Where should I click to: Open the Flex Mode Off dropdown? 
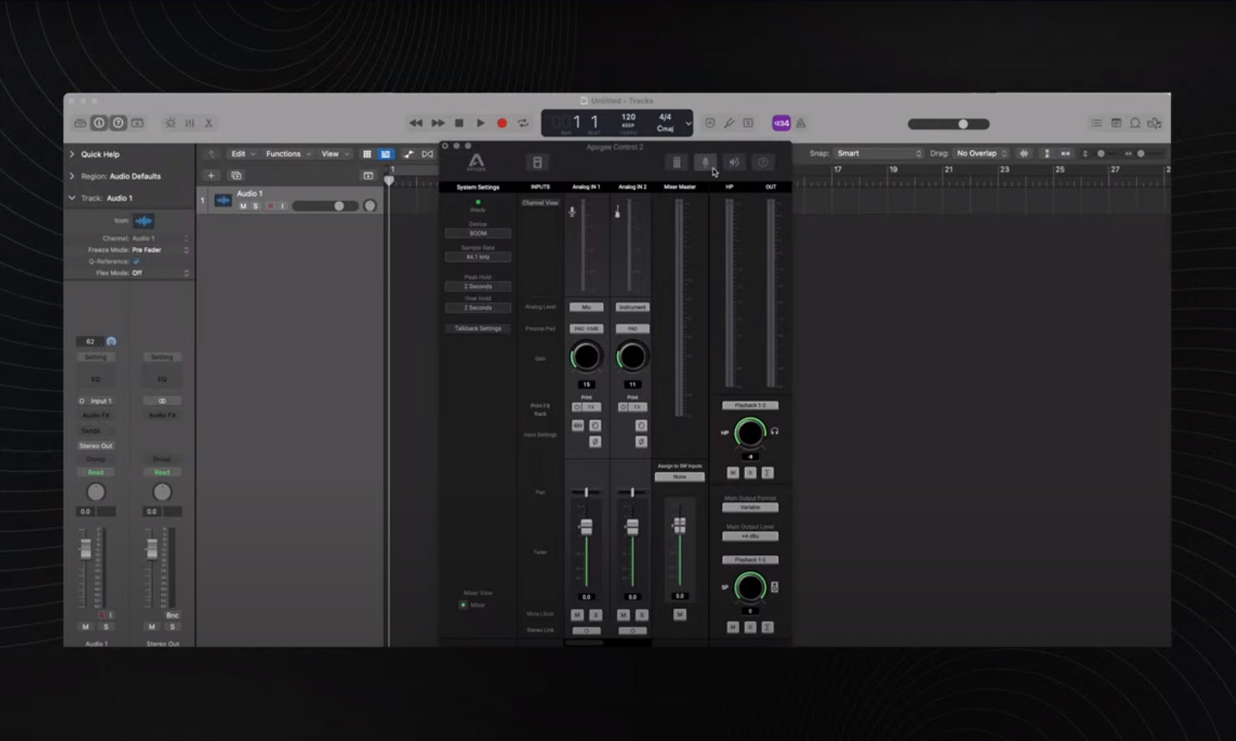[x=160, y=273]
